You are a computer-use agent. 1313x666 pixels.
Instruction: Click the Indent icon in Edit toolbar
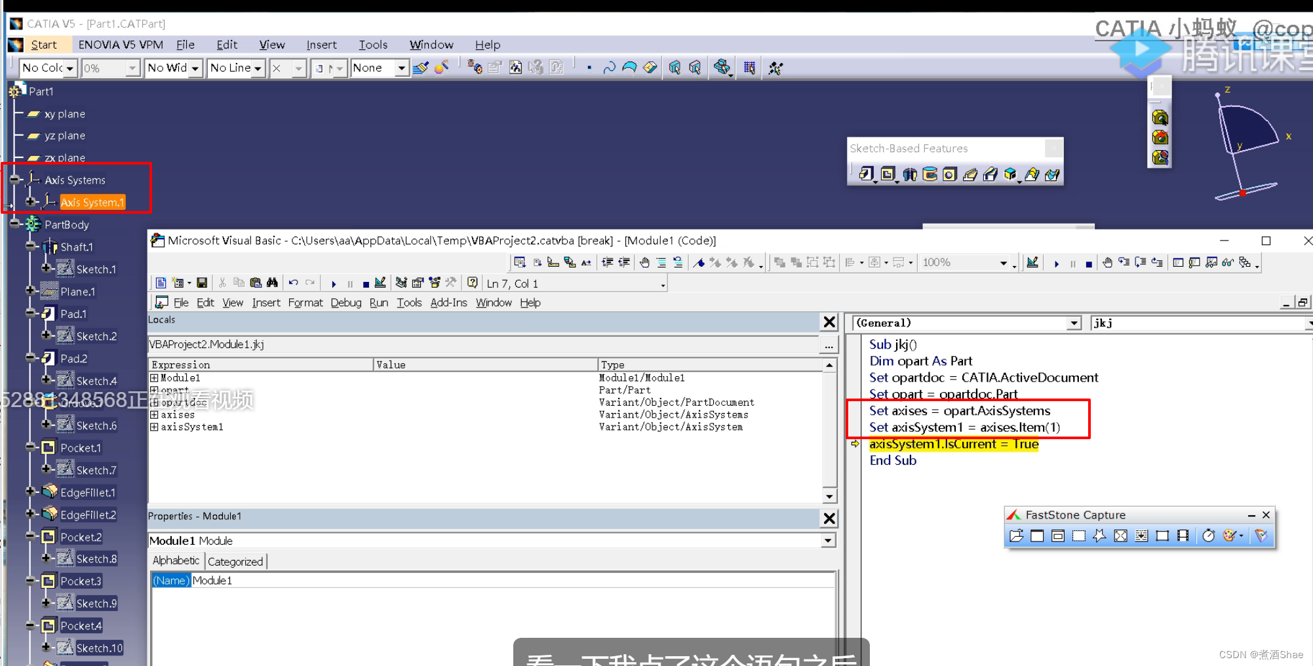pos(608,262)
